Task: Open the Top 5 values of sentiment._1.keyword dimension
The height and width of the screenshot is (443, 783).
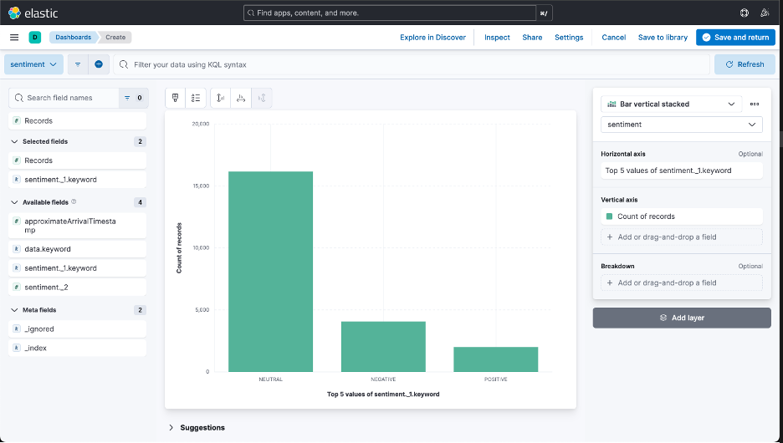Action: point(681,171)
